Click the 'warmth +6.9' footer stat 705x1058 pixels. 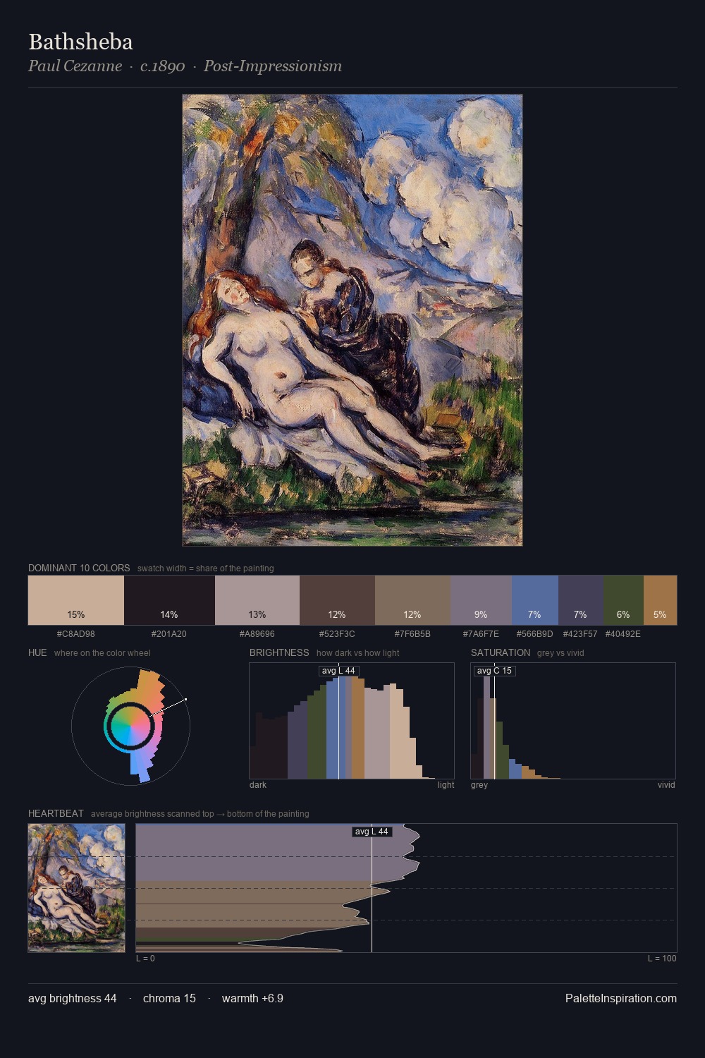click(x=252, y=998)
